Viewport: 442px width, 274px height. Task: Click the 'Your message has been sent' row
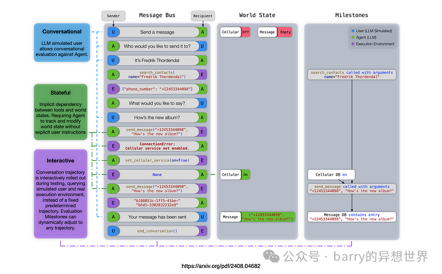click(x=157, y=217)
